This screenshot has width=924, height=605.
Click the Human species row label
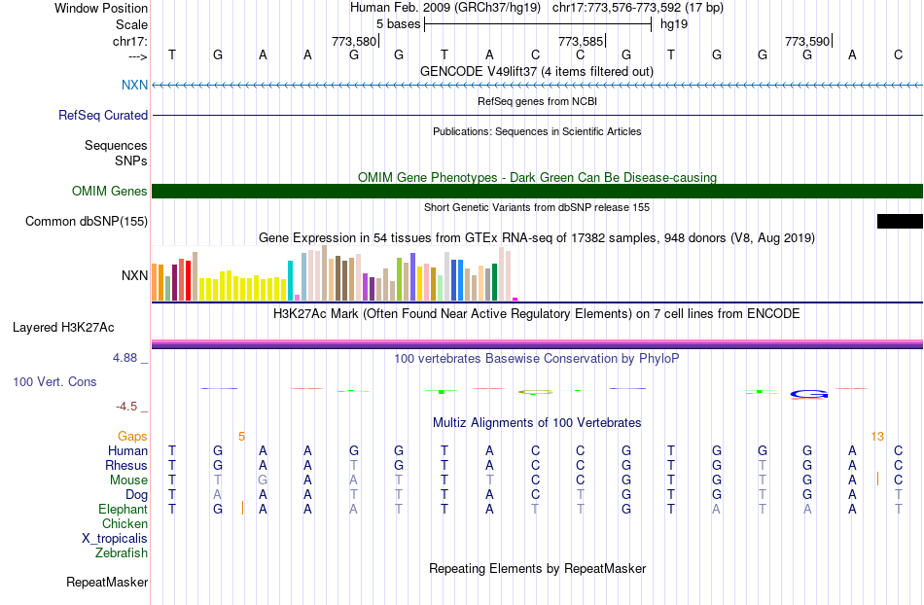coord(127,451)
